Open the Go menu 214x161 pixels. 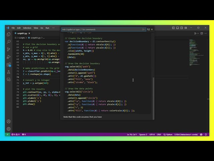click(42, 28)
